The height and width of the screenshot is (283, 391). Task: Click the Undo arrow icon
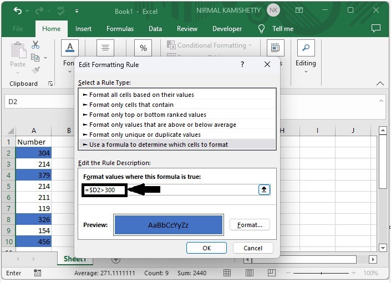coord(18,11)
